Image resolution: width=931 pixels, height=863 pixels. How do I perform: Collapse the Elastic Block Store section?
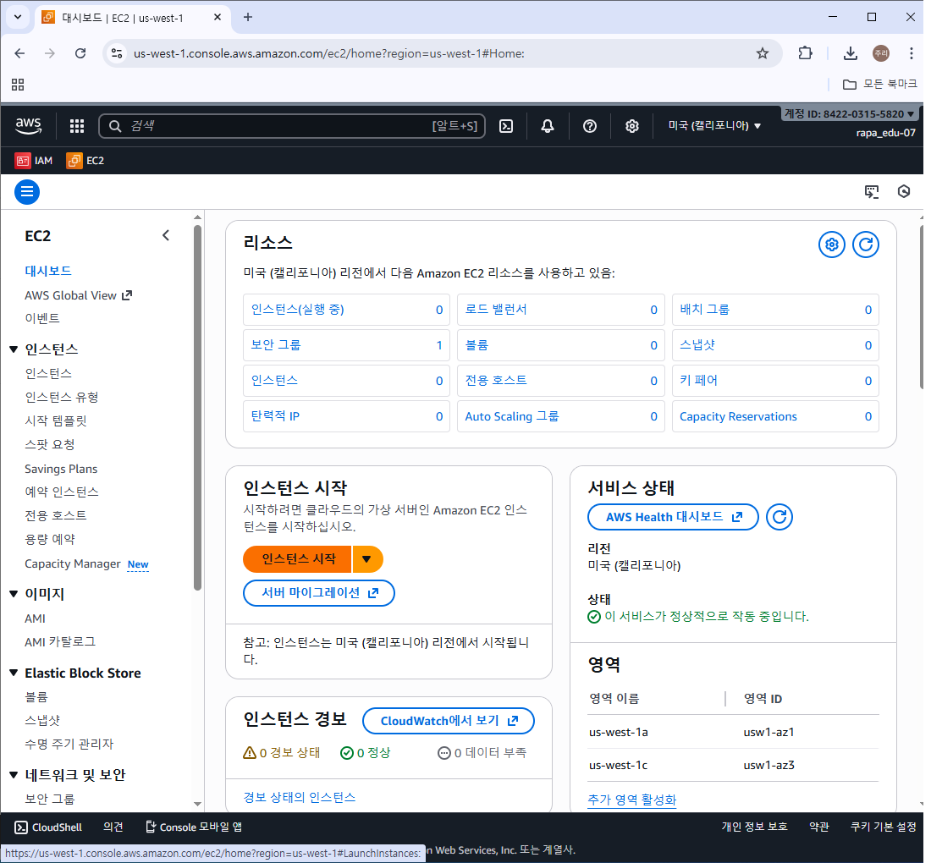tap(13, 673)
